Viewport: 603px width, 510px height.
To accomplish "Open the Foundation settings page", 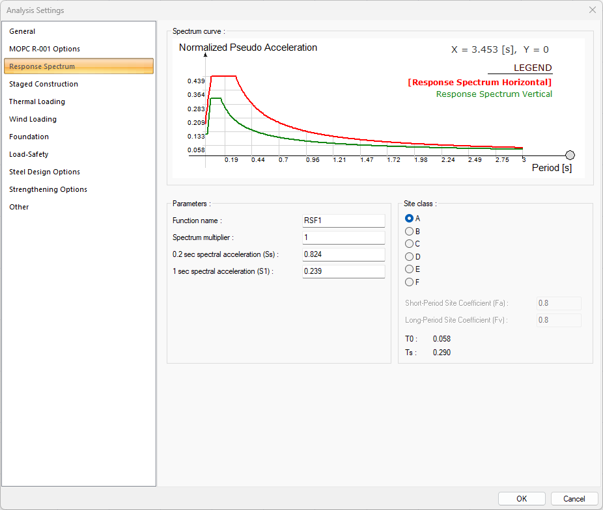I will (29, 137).
